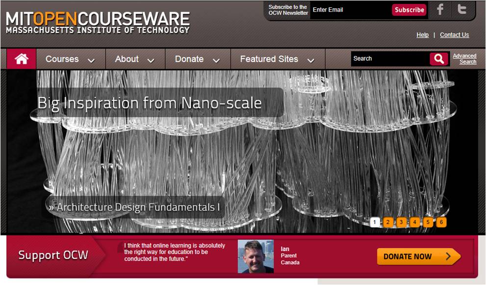Click the Big Inspiration from Nano-scale headline
This screenshot has height=285, width=486.
150,103
